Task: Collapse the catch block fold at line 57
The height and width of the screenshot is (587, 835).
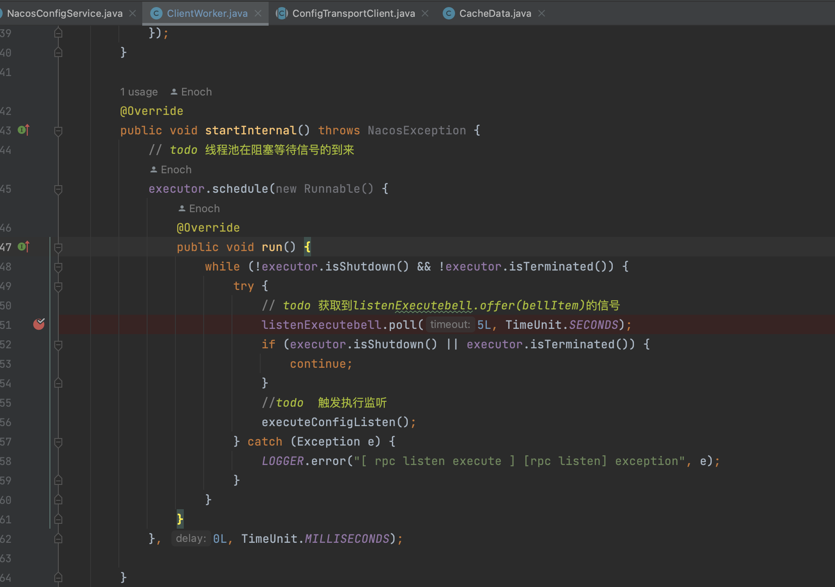Action: click(58, 442)
